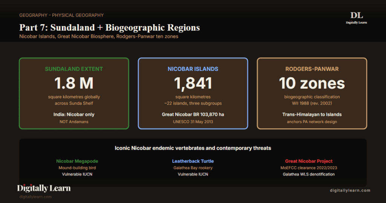This screenshot has height=203, width=386.
Task: Click 'Great Nicobar BR 103,870 ha' text
Action: click(193, 115)
